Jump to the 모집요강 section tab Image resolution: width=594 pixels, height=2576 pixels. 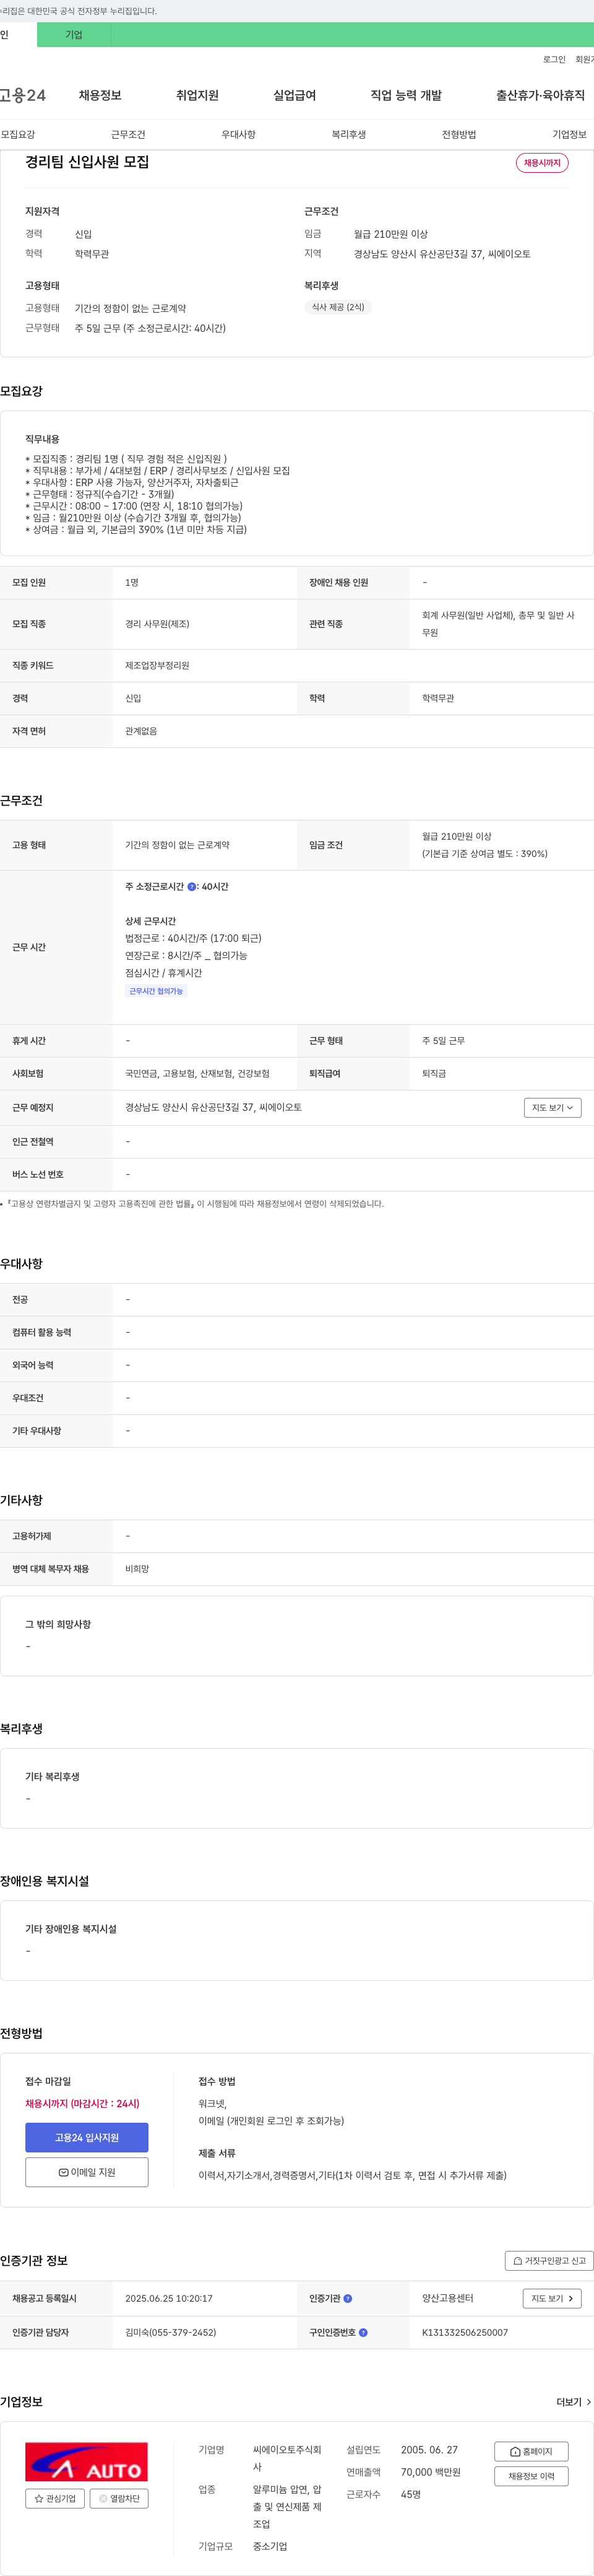click(x=18, y=134)
